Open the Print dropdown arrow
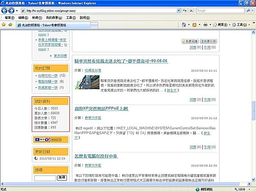 [210, 25]
